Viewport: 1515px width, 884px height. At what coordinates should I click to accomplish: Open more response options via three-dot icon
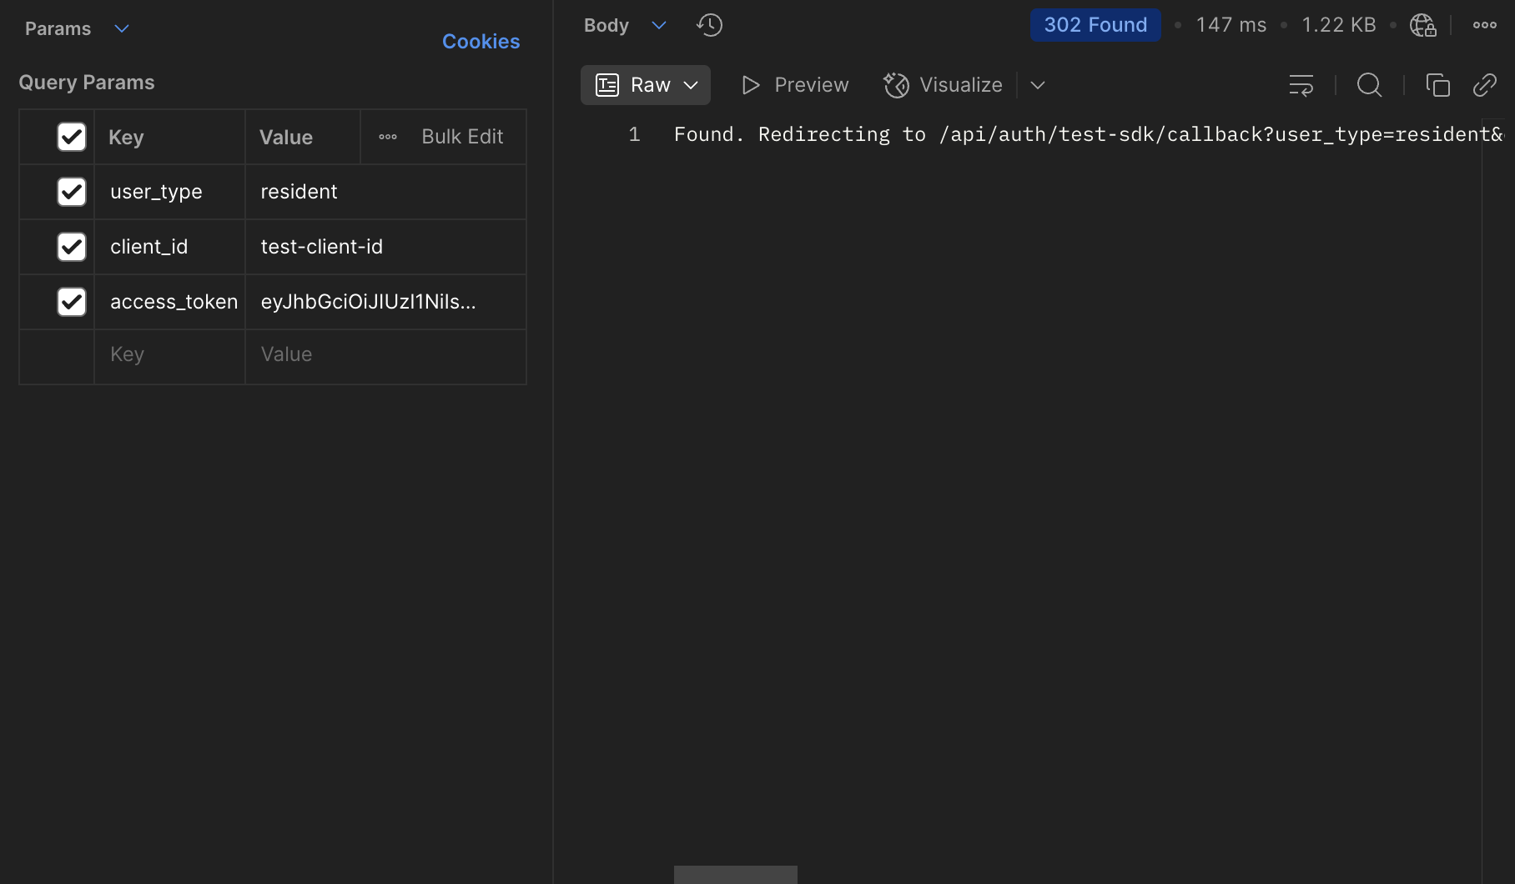tap(1484, 25)
